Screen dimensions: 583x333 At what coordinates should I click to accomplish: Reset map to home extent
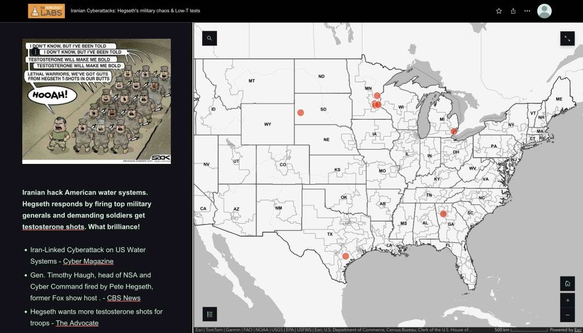pyautogui.click(x=568, y=284)
